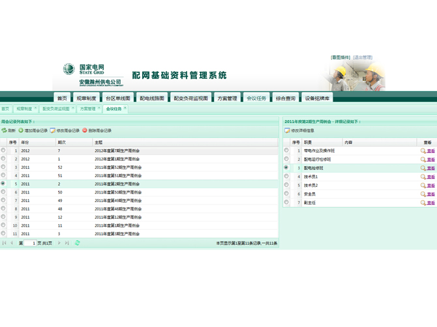Click the red icon to delete a meeting record

85,130
